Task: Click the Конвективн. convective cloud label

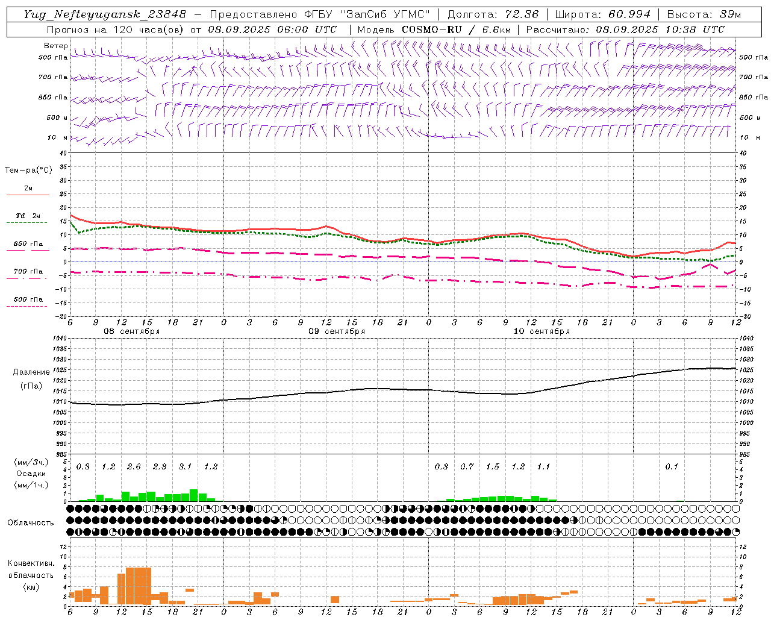Action: tap(31, 563)
